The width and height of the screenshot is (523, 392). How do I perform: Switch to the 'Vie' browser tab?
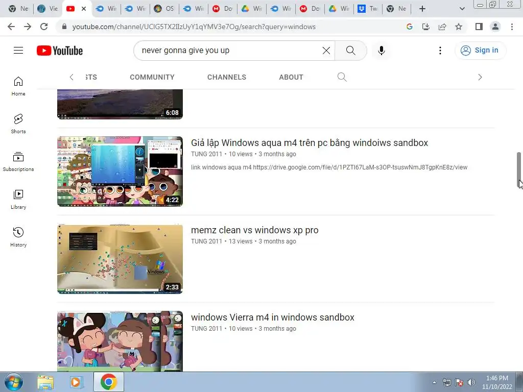coord(47,9)
